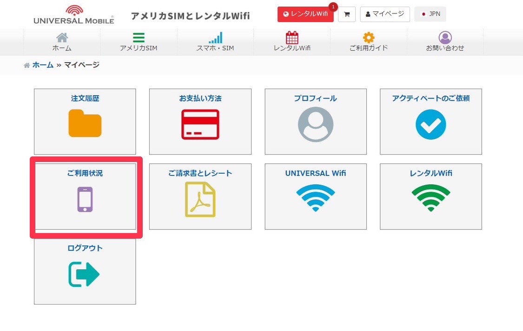Click the yellow PDF document icon
This screenshot has height=331, width=523.
tap(200, 200)
